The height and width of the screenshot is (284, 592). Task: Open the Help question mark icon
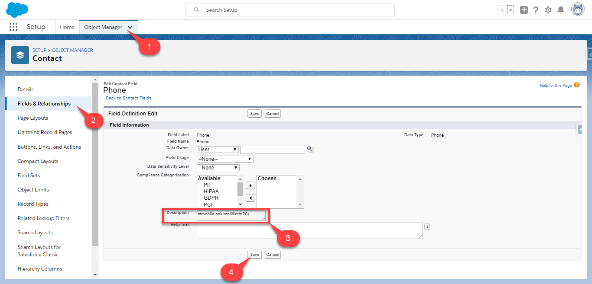(x=536, y=10)
